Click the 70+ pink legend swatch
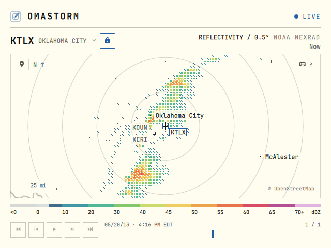Screen dimensions: 331x248 308,205
